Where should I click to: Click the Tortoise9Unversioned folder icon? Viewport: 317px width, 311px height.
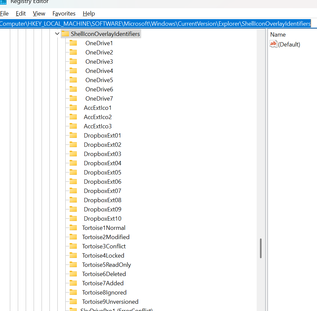pyautogui.click(x=73, y=302)
